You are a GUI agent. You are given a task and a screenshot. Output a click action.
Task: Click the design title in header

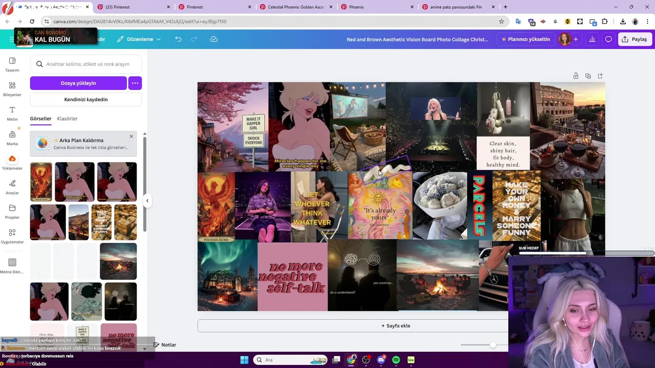417,39
